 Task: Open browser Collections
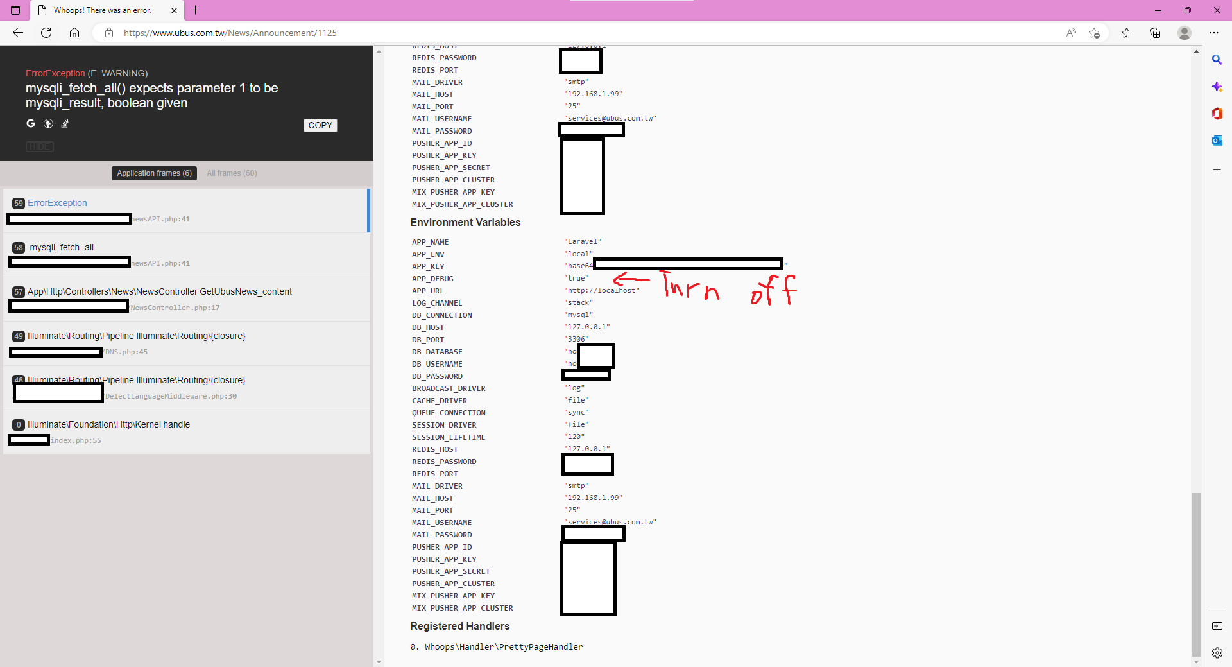[x=1155, y=33]
